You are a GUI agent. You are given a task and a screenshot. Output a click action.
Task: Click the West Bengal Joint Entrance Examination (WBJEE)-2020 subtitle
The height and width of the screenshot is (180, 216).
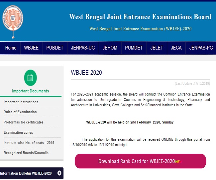(140, 29)
